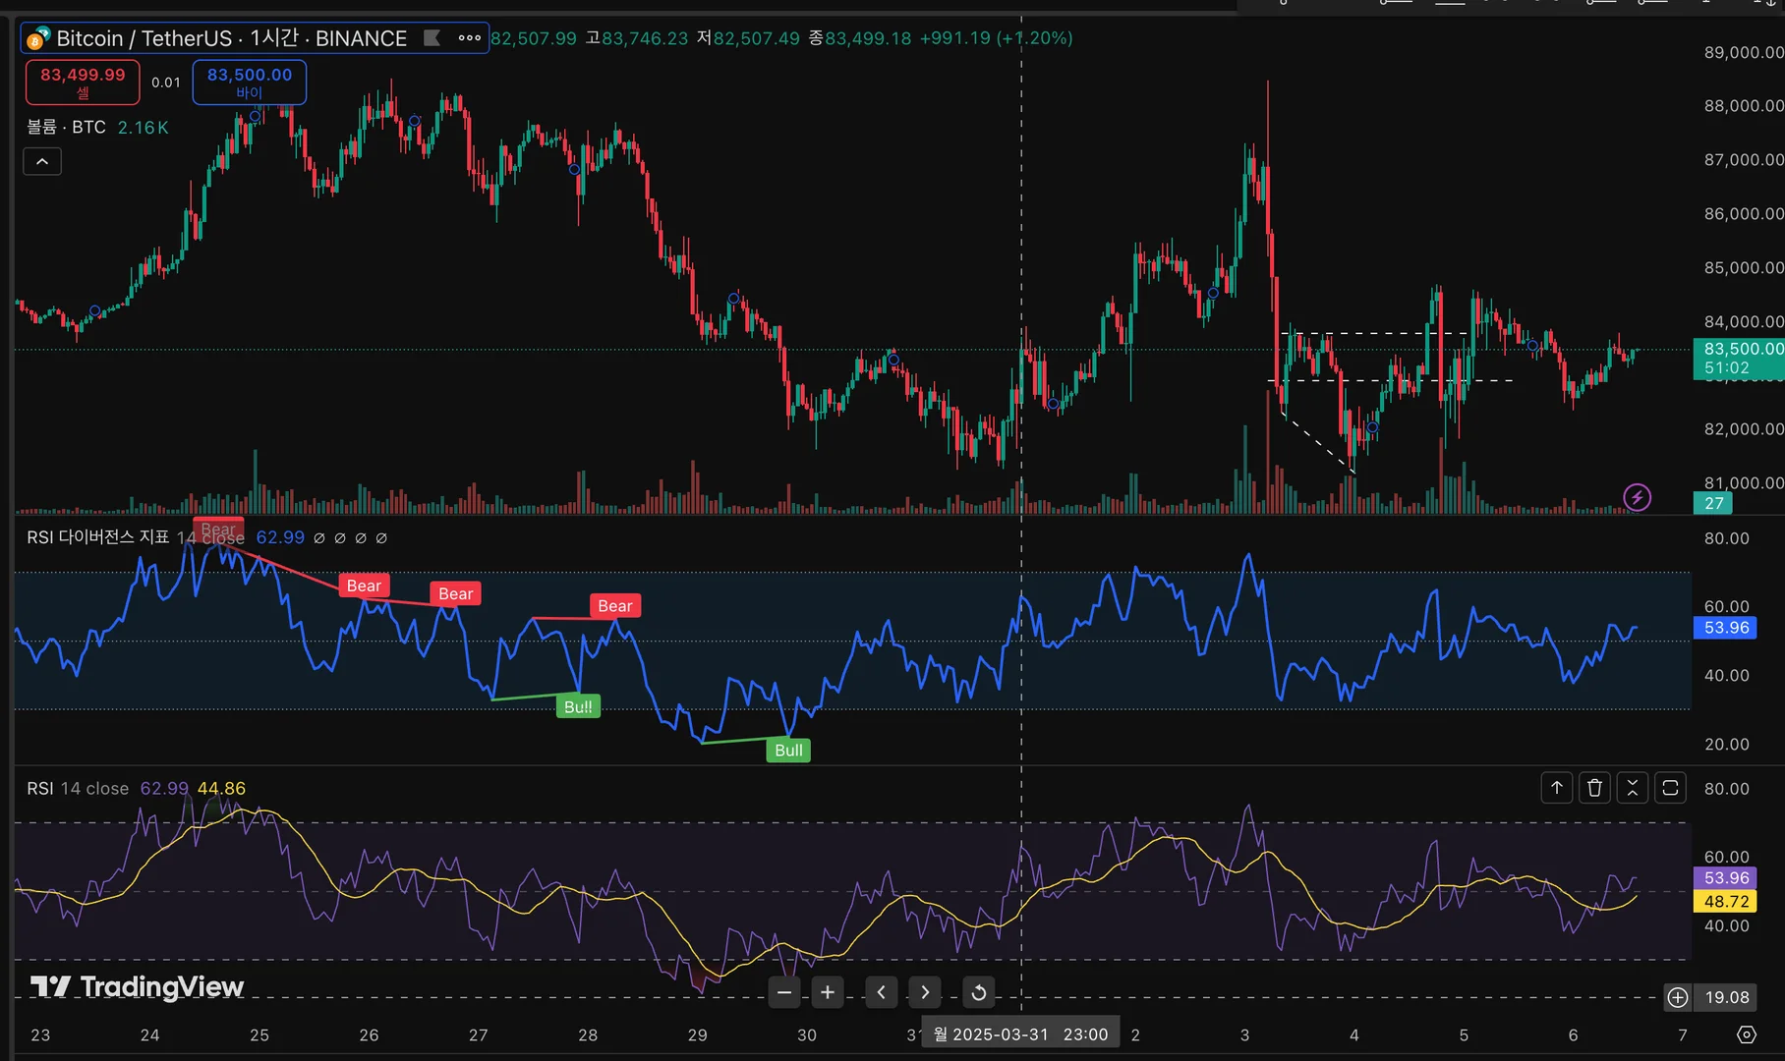Click the green 27 volume scale label
1785x1061 pixels.
coord(1714,503)
